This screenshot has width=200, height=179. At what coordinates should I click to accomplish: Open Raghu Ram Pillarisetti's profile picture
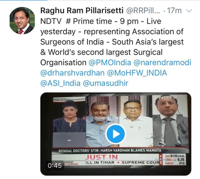pos(22,21)
